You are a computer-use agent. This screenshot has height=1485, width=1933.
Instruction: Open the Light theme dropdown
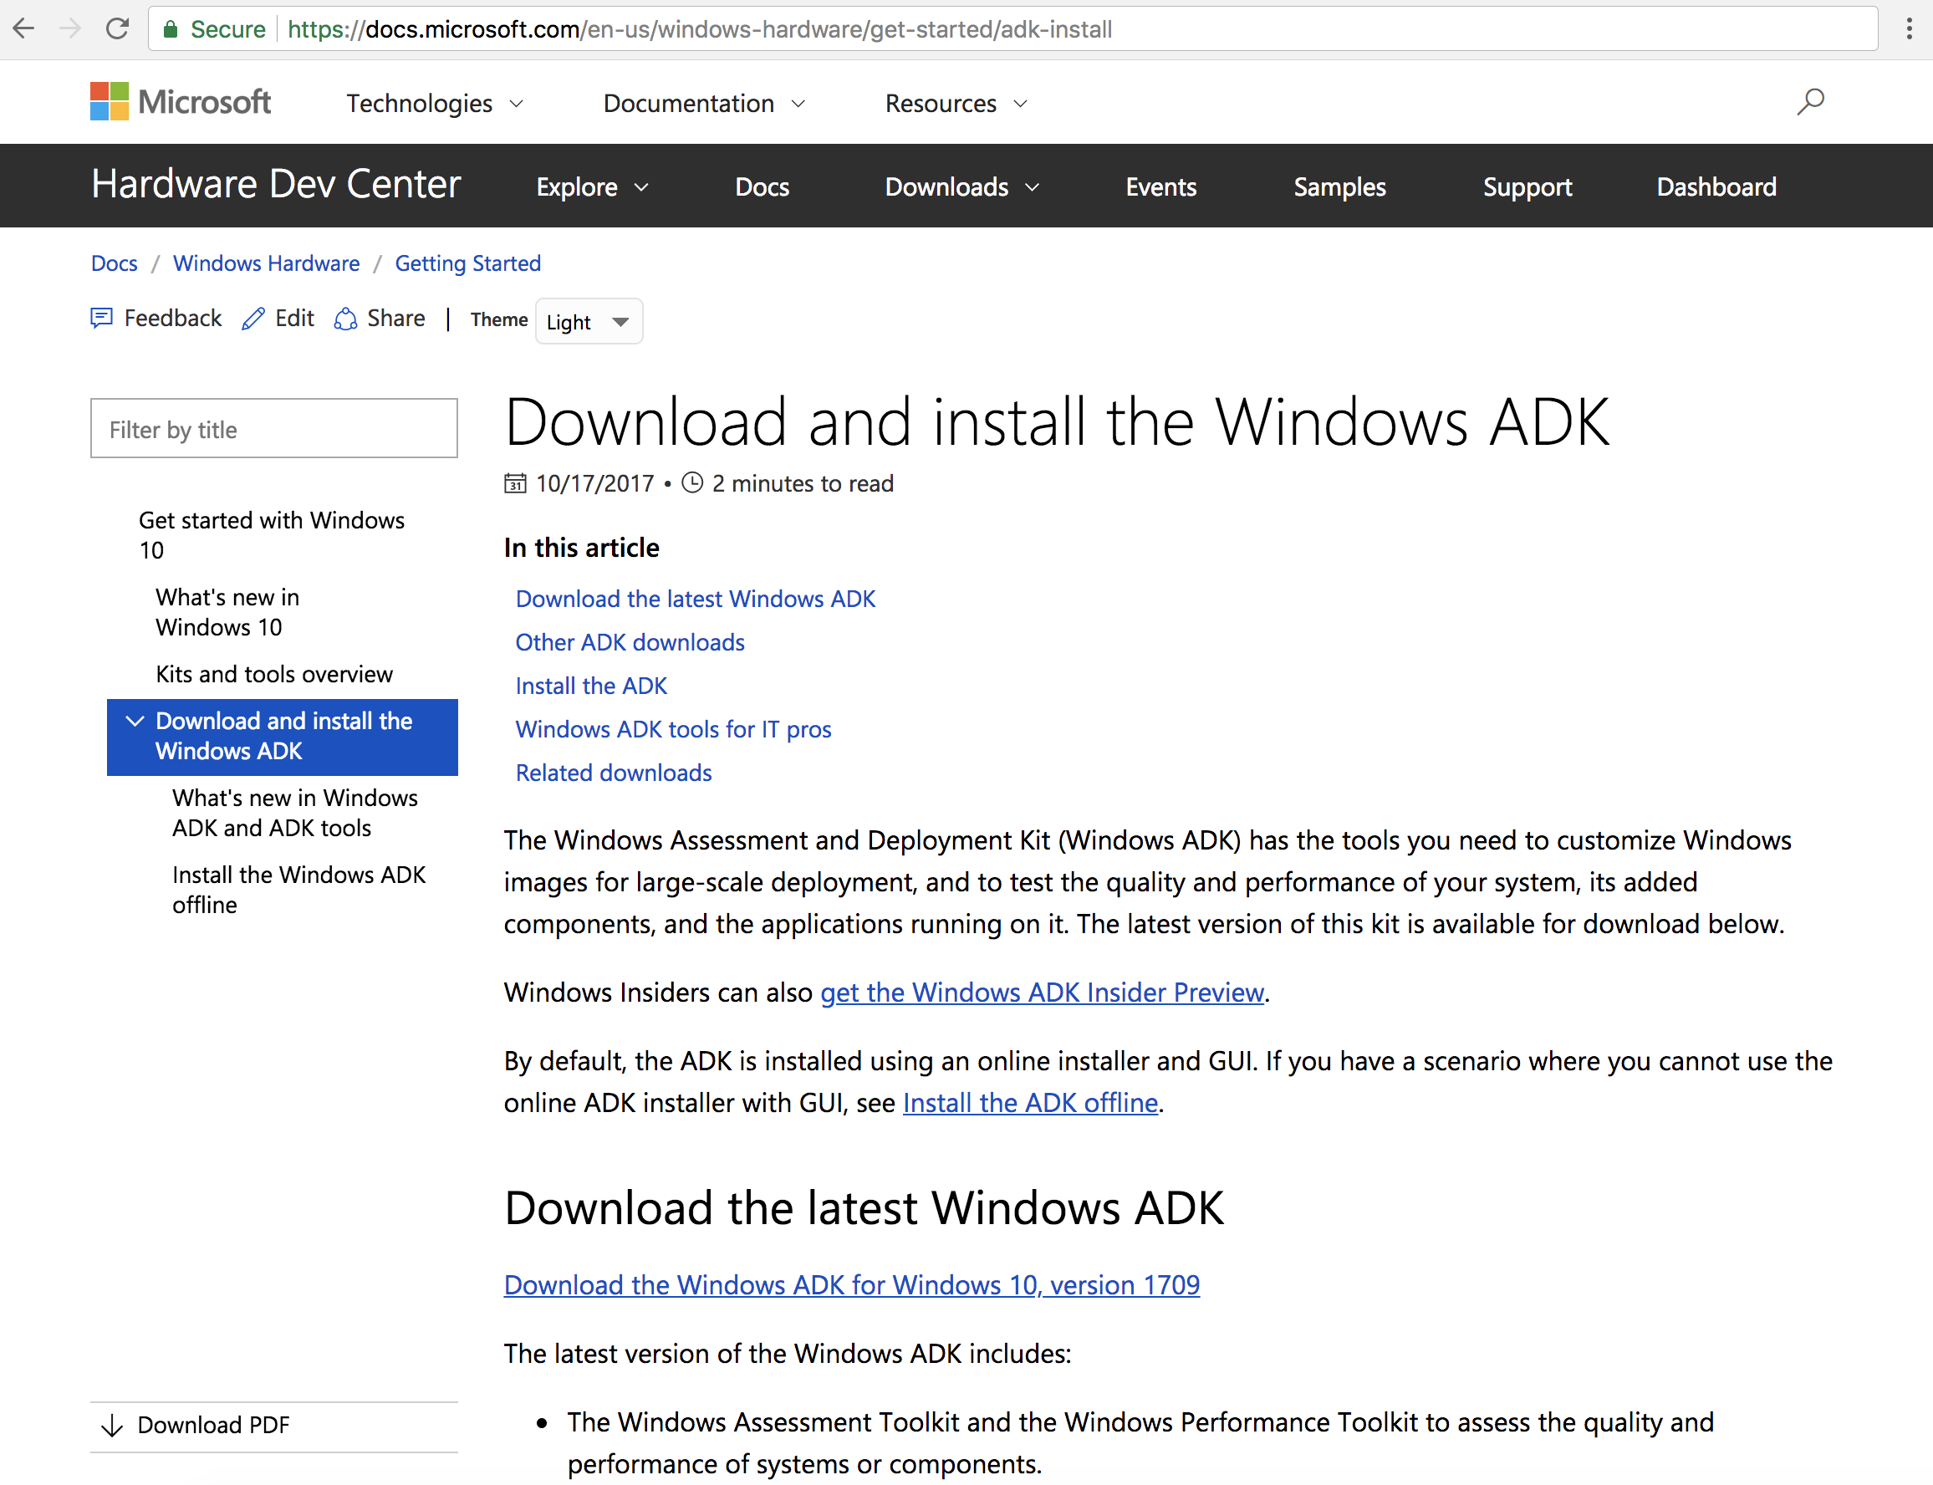pyautogui.click(x=588, y=321)
